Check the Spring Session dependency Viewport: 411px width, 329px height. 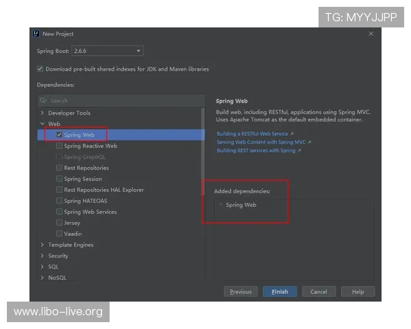click(x=60, y=179)
